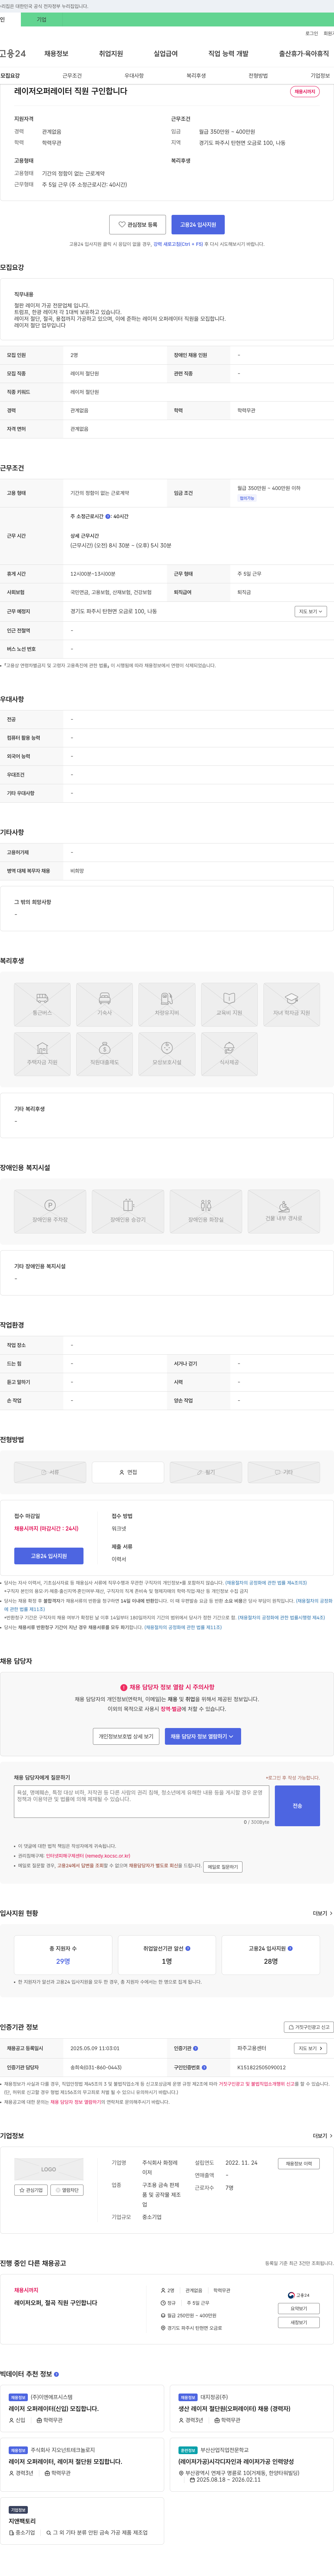334x2576 pixels.
Task: Click the top 고용24 입사지원 button
Action: pyautogui.click(x=198, y=225)
